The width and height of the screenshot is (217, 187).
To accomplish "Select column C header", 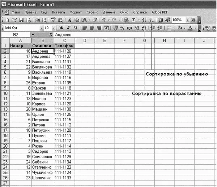I will coord(64,40).
